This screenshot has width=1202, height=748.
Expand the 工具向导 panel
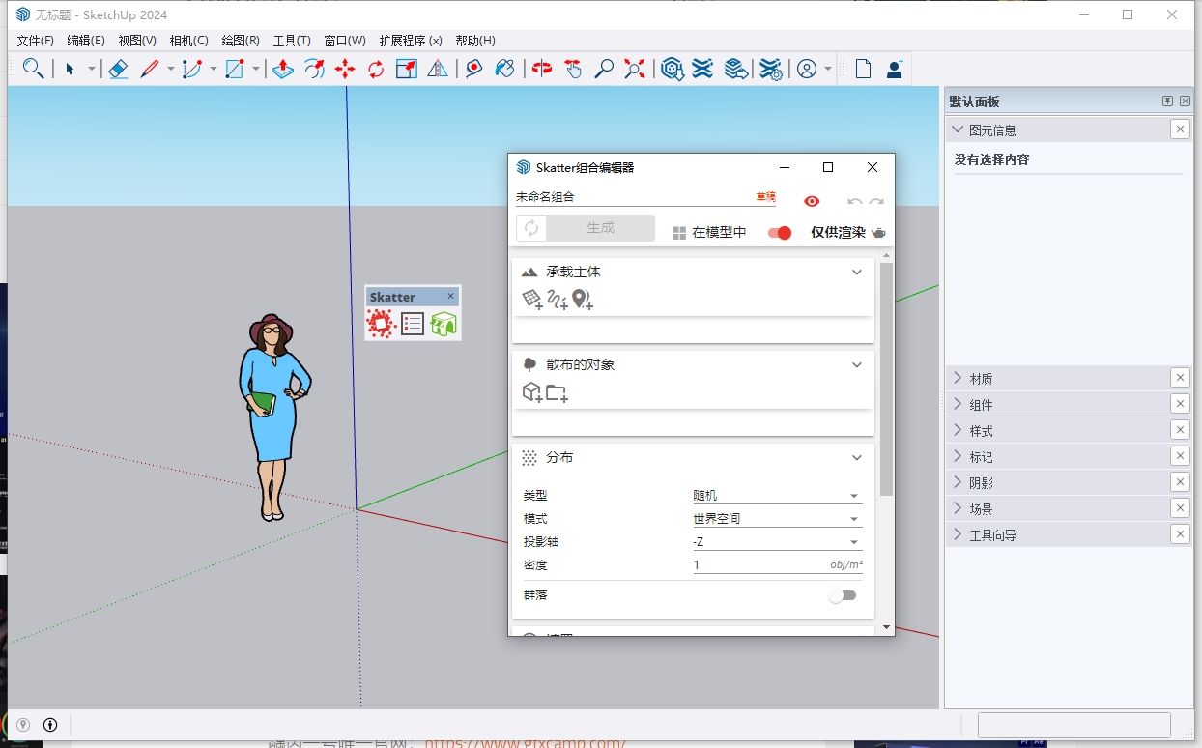click(1069, 534)
